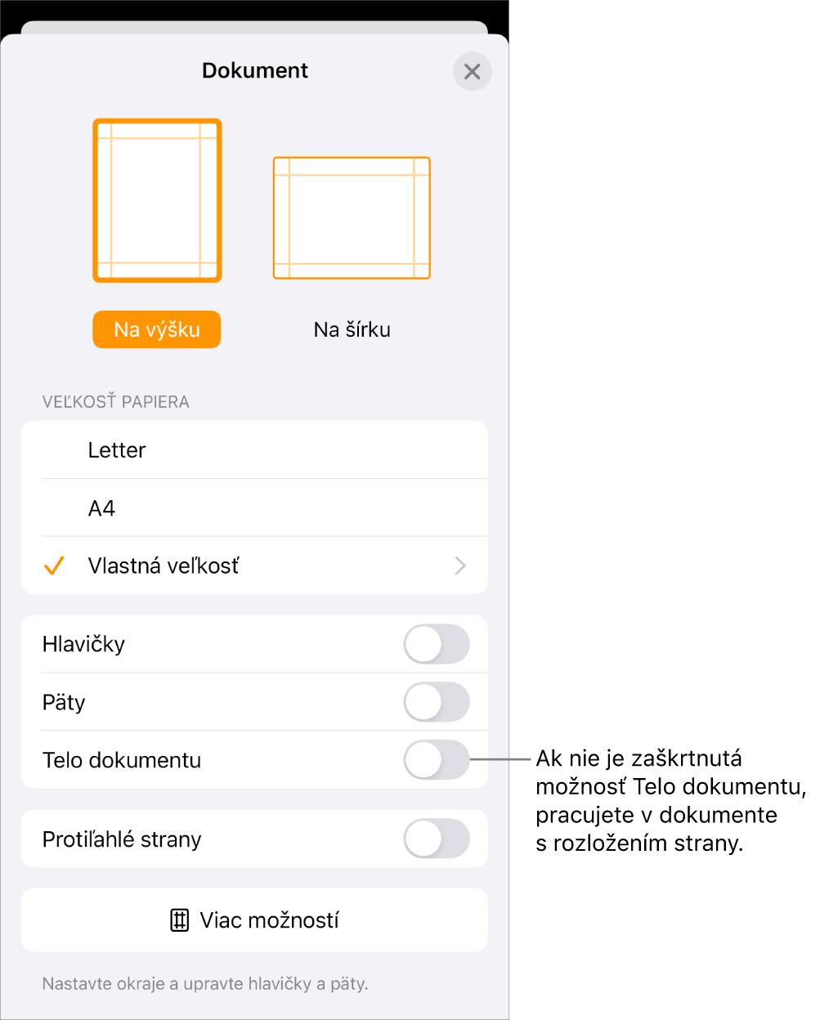This screenshot has width=820, height=1020.
Task: Close the Dokument panel with X icon
Action: pyautogui.click(x=472, y=71)
